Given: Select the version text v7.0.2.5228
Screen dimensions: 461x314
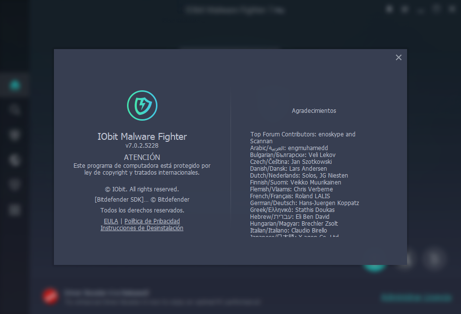Looking at the screenshot, I should (142, 146).
